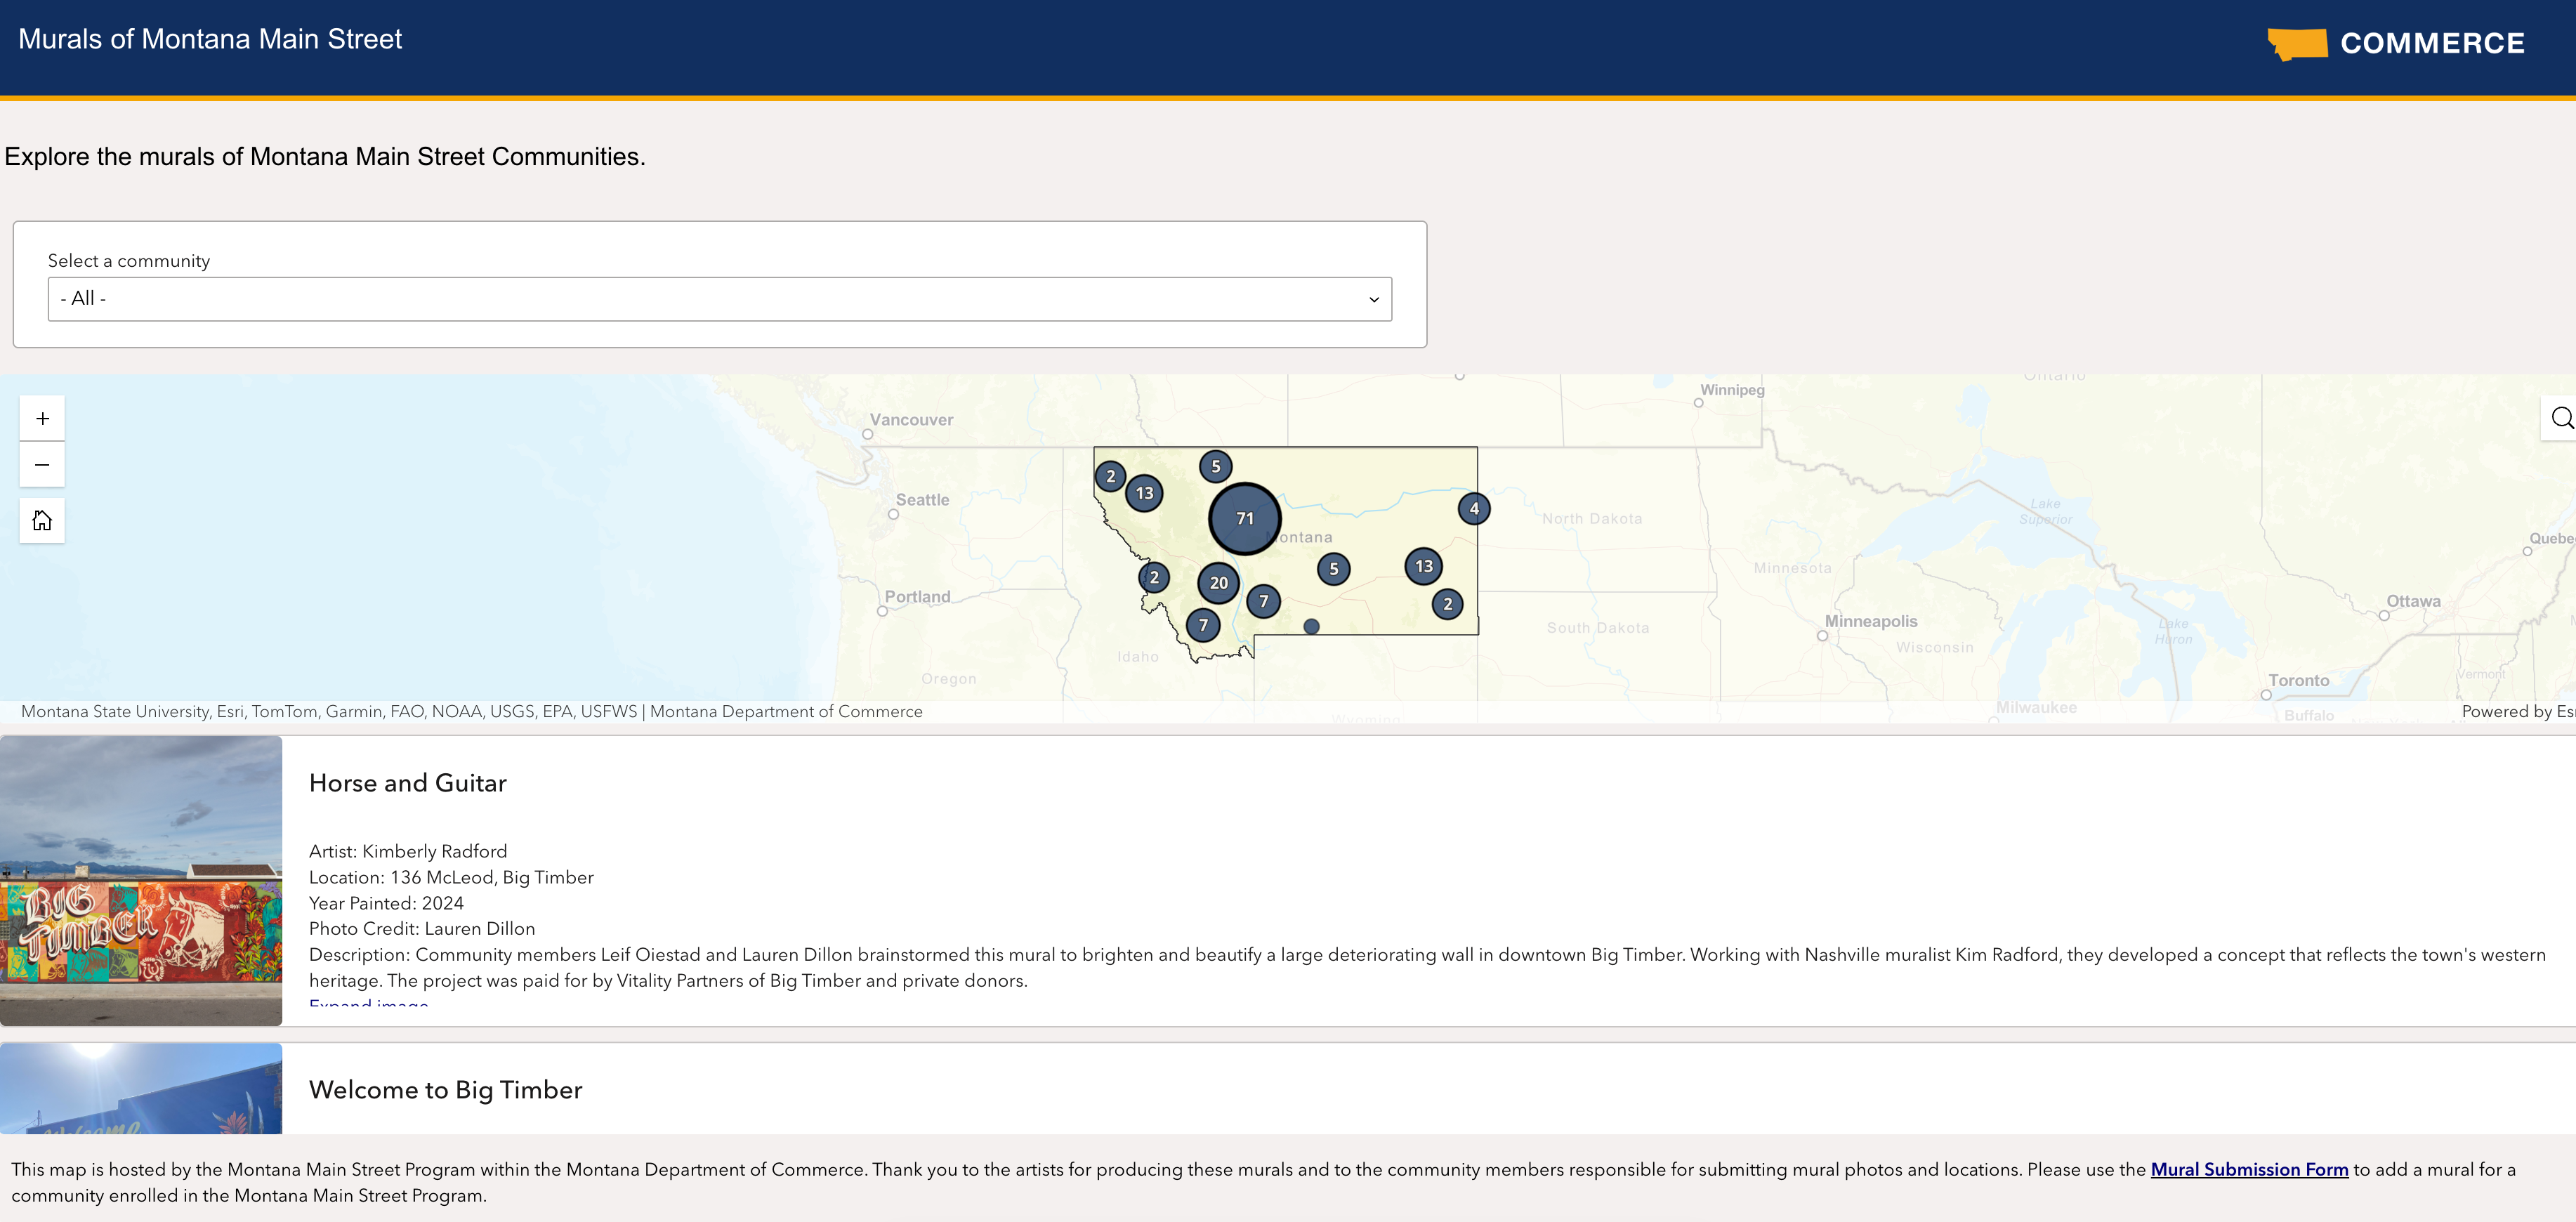Screen dimensions: 2576x1222
Task: Click the Murals of Montana Main Street title
Action: click(210, 39)
